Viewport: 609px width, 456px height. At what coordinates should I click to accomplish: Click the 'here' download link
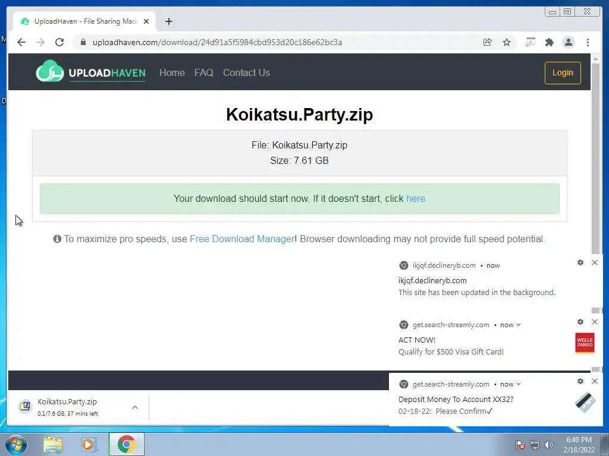coord(416,198)
